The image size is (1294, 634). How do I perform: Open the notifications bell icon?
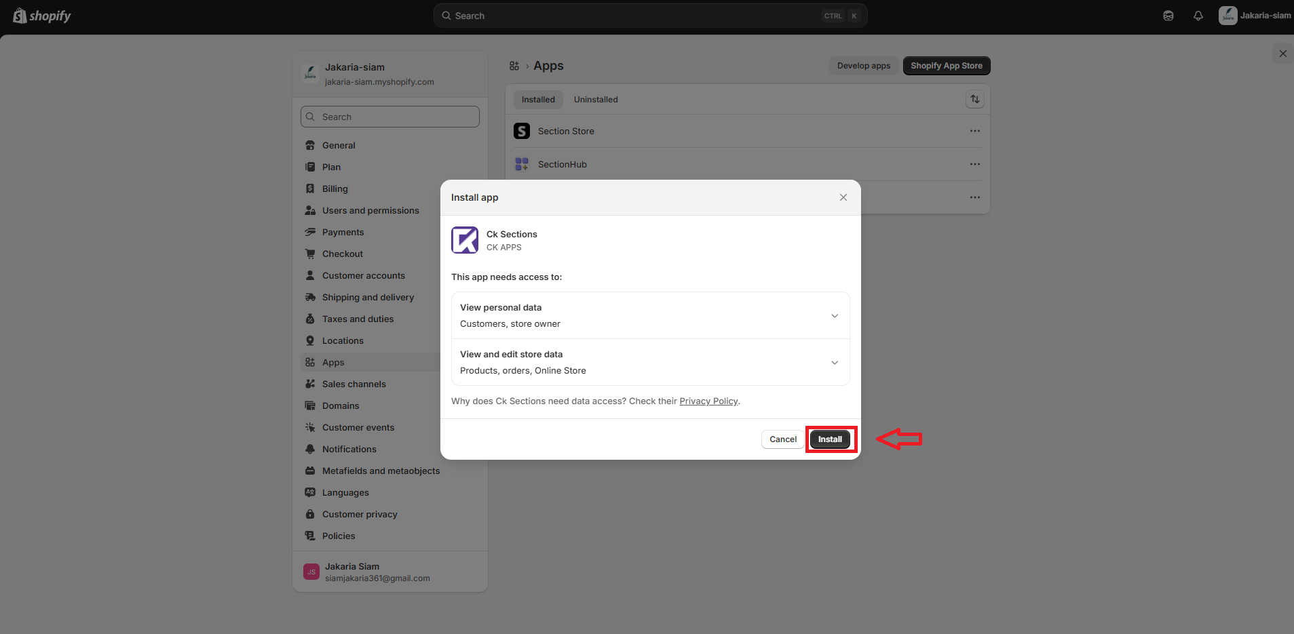(1198, 16)
